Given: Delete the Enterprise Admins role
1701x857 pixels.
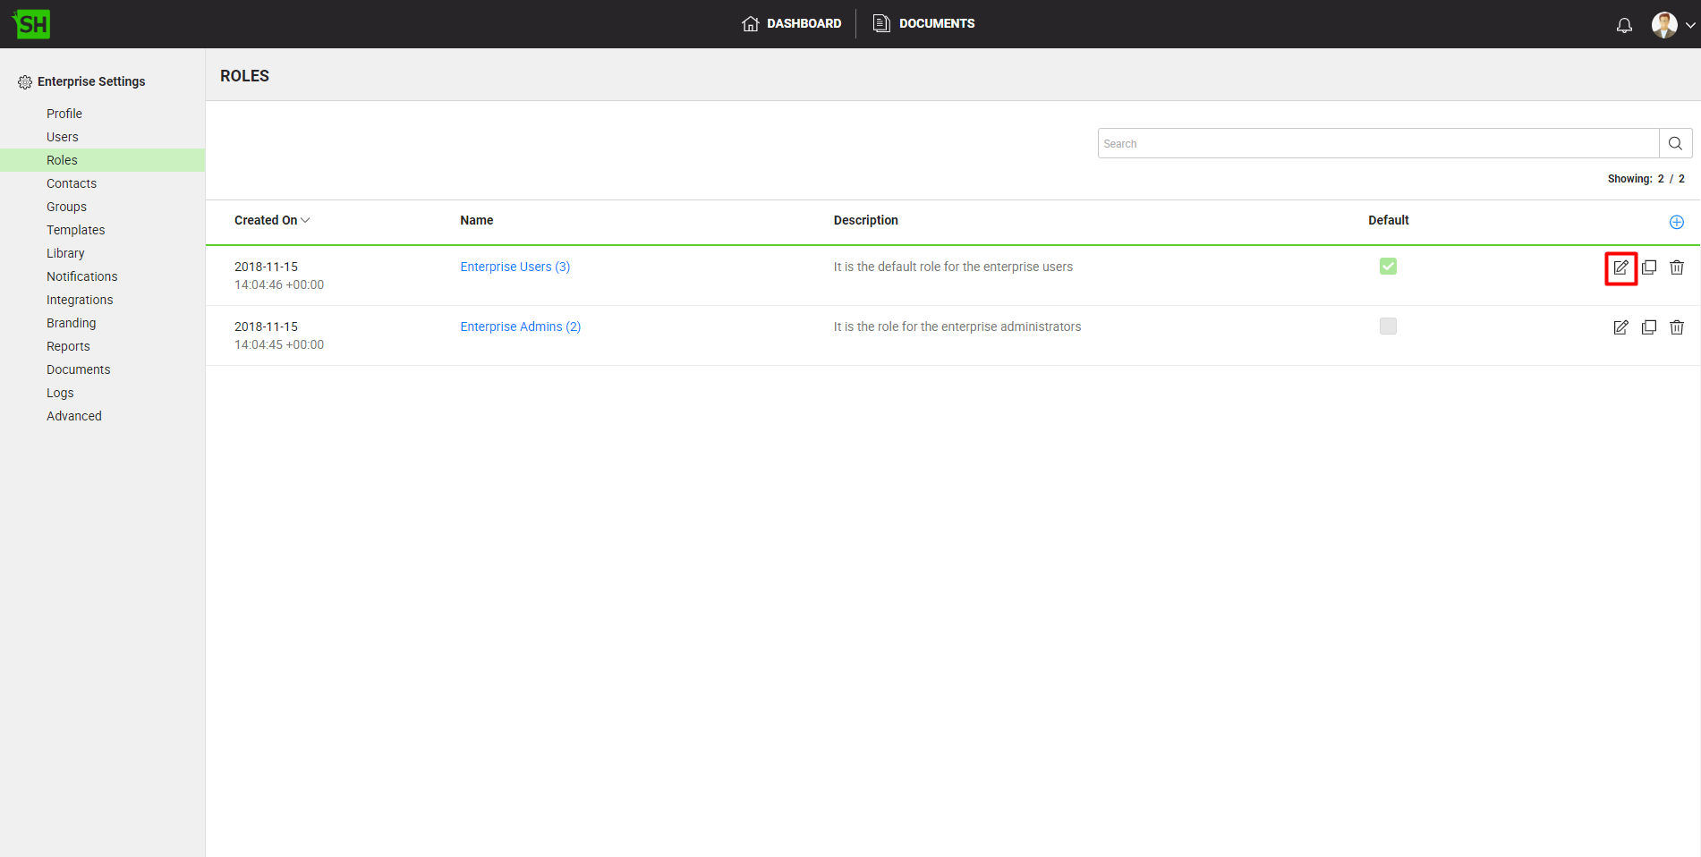Looking at the screenshot, I should 1676,327.
